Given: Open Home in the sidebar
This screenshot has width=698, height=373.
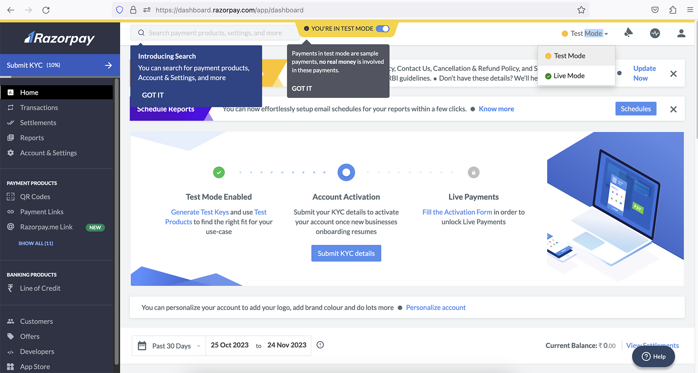Looking at the screenshot, I should point(57,92).
